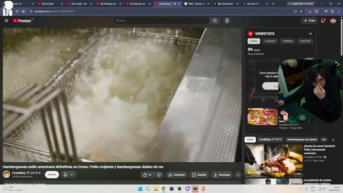Image resolution: width=343 pixels, height=193 pixels.
Task: Start voice search with the microphone
Action: pyautogui.click(x=227, y=21)
